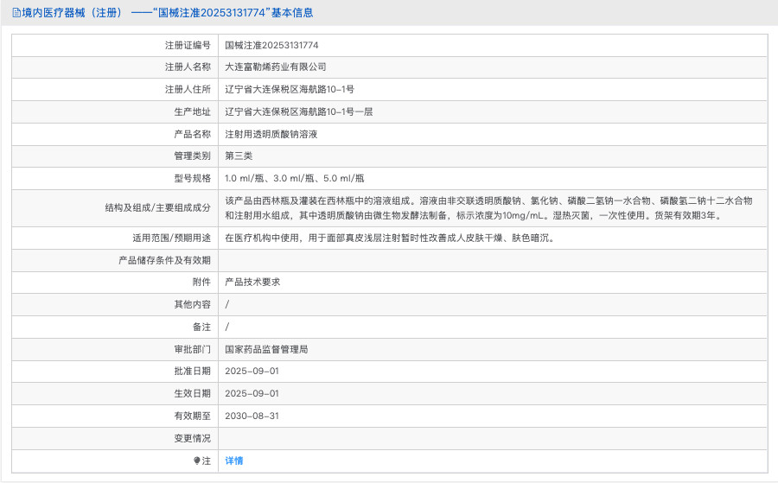This screenshot has width=778, height=483.
Task: Click management category value 第三类
Action: click(x=239, y=156)
